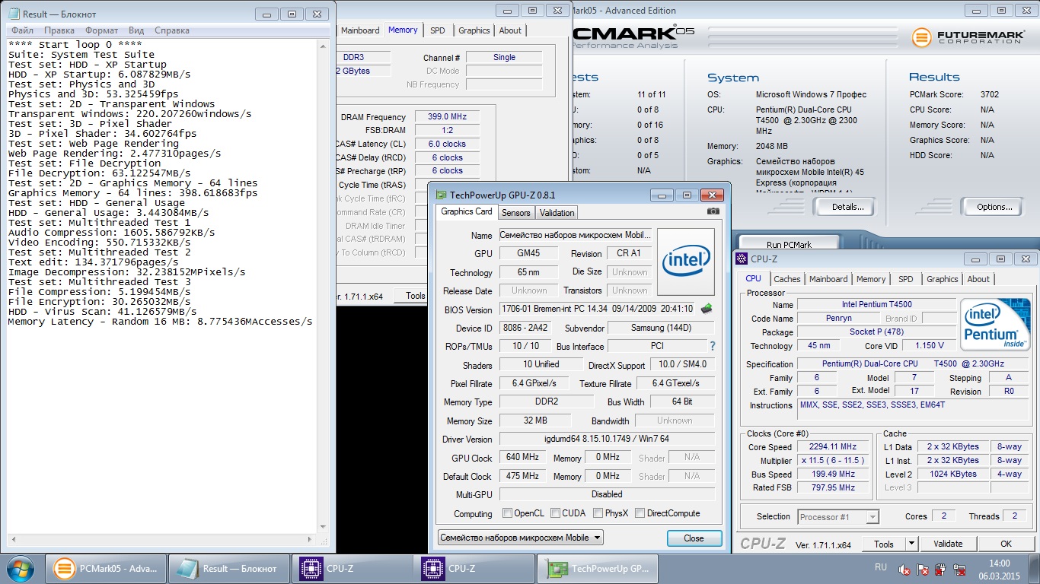Click the Tools button in CPU-Z processor window
The height and width of the screenshot is (584, 1040).
tap(884, 544)
